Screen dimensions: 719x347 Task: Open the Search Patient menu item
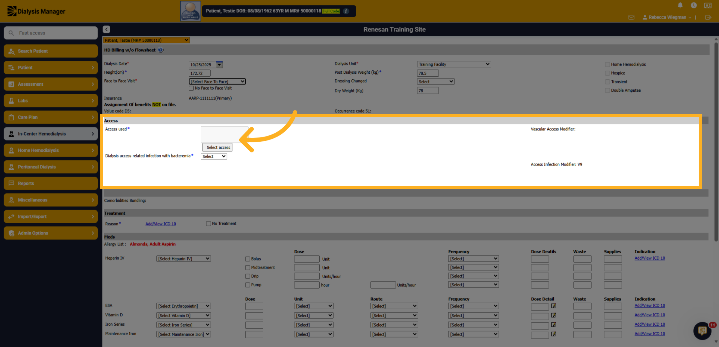[51, 51]
